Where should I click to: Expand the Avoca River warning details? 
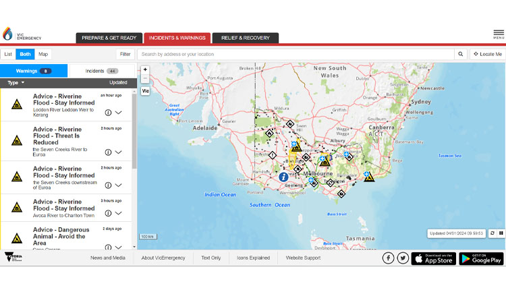pyautogui.click(x=119, y=213)
